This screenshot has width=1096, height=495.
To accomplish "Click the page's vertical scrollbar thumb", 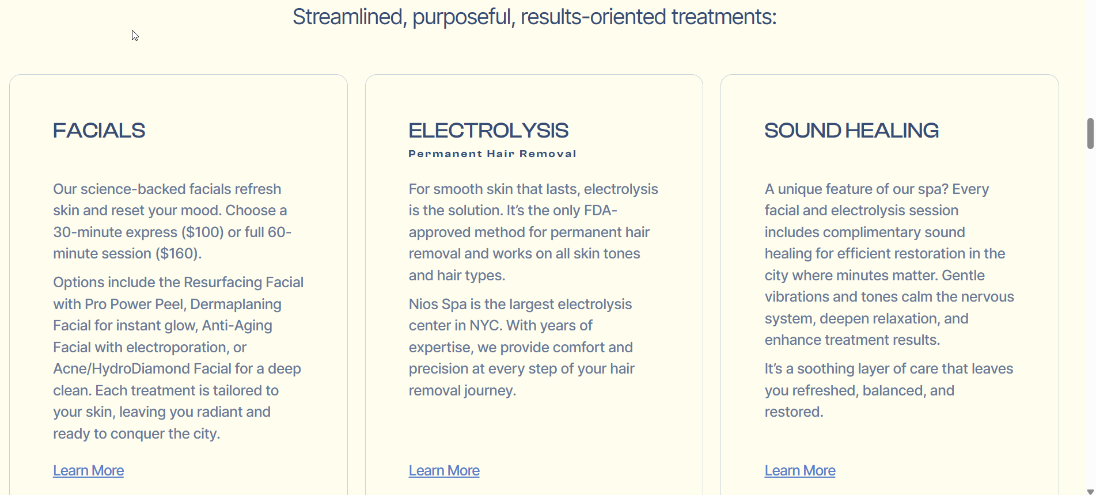I will click(x=1090, y=133).
